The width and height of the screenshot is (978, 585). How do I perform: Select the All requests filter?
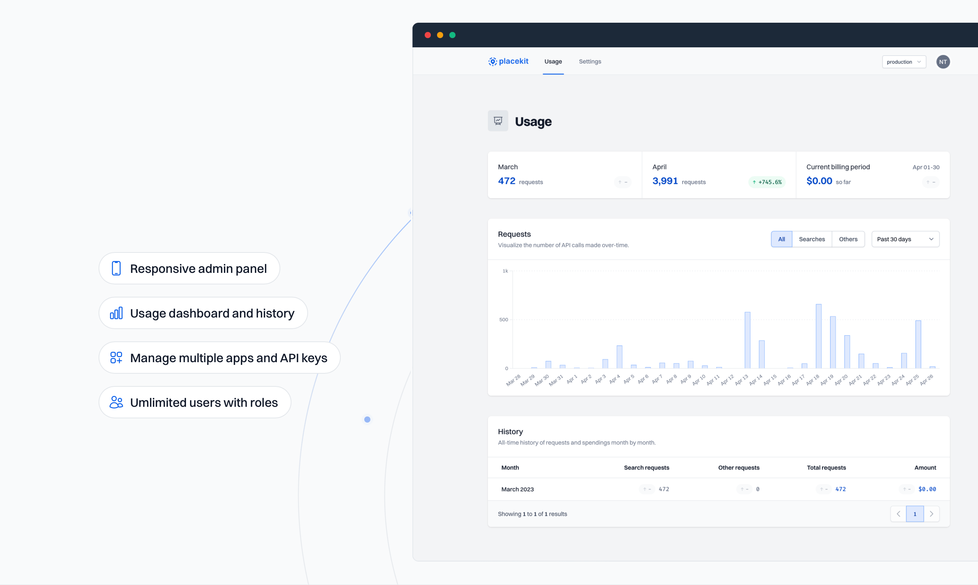click(781, 239)
